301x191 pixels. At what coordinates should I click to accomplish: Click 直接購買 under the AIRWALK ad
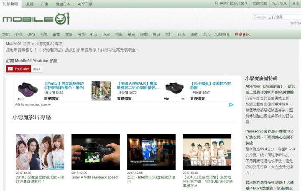tap(124, 98)
